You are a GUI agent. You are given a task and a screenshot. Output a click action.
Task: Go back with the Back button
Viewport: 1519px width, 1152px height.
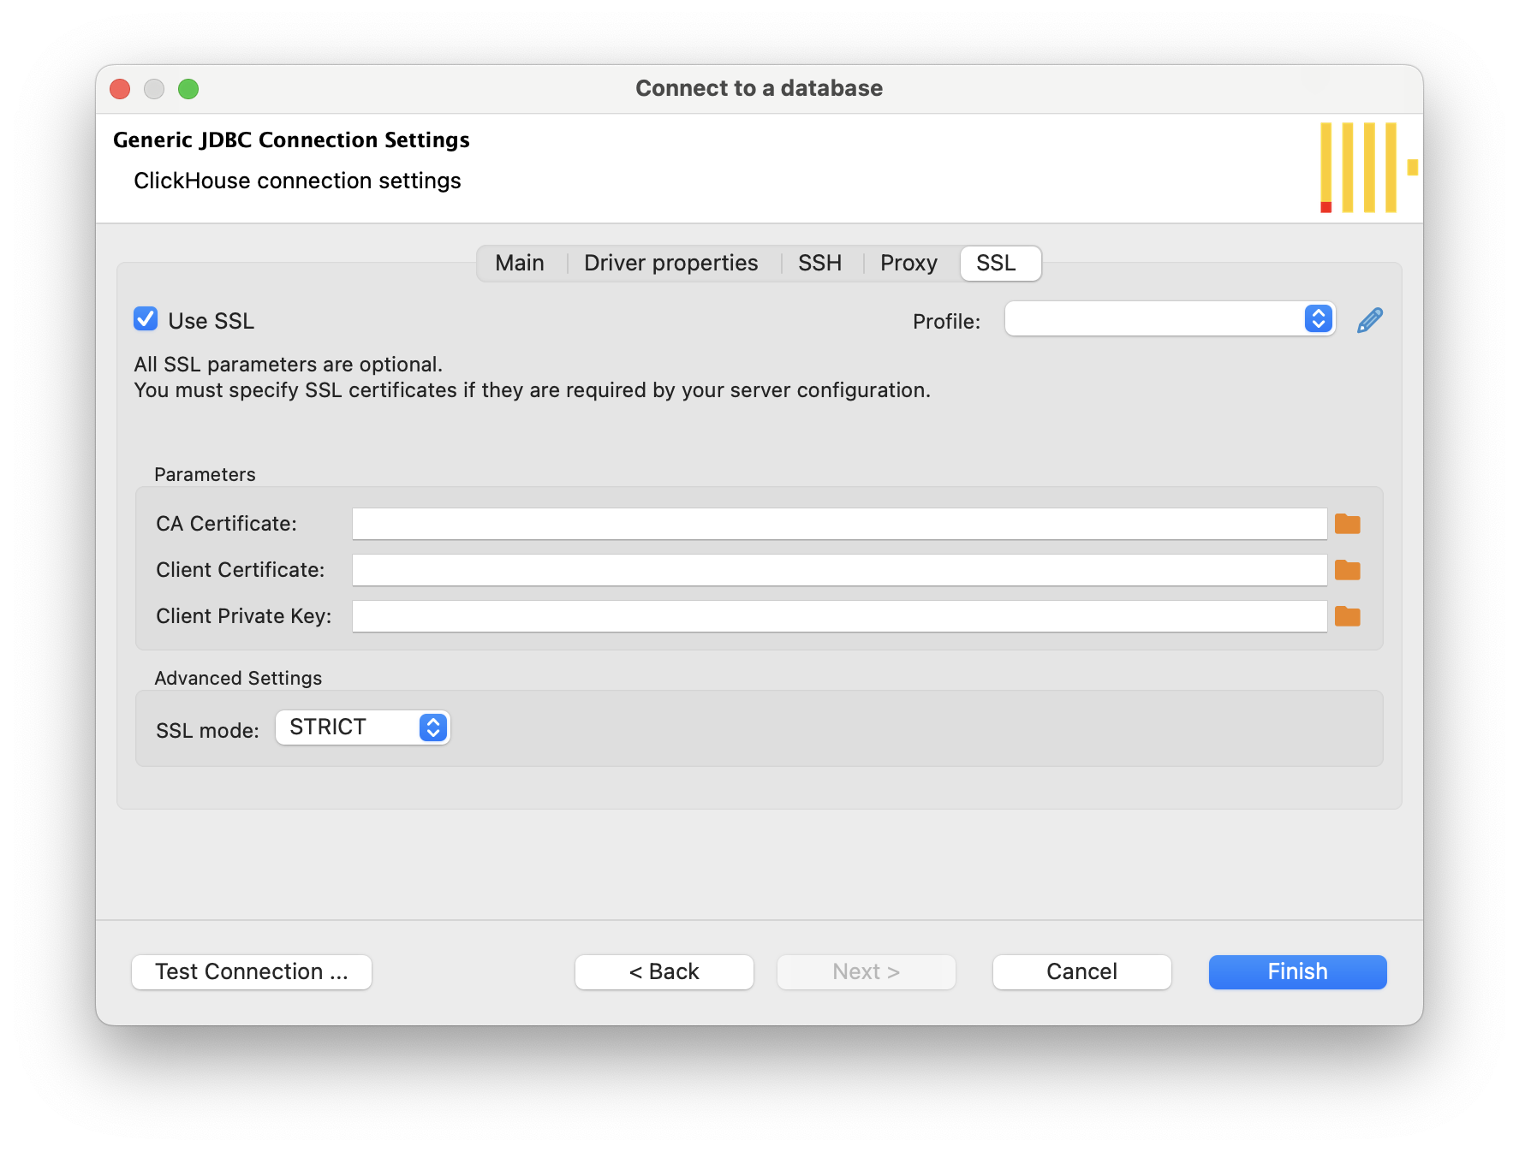(x=664, y=971)
